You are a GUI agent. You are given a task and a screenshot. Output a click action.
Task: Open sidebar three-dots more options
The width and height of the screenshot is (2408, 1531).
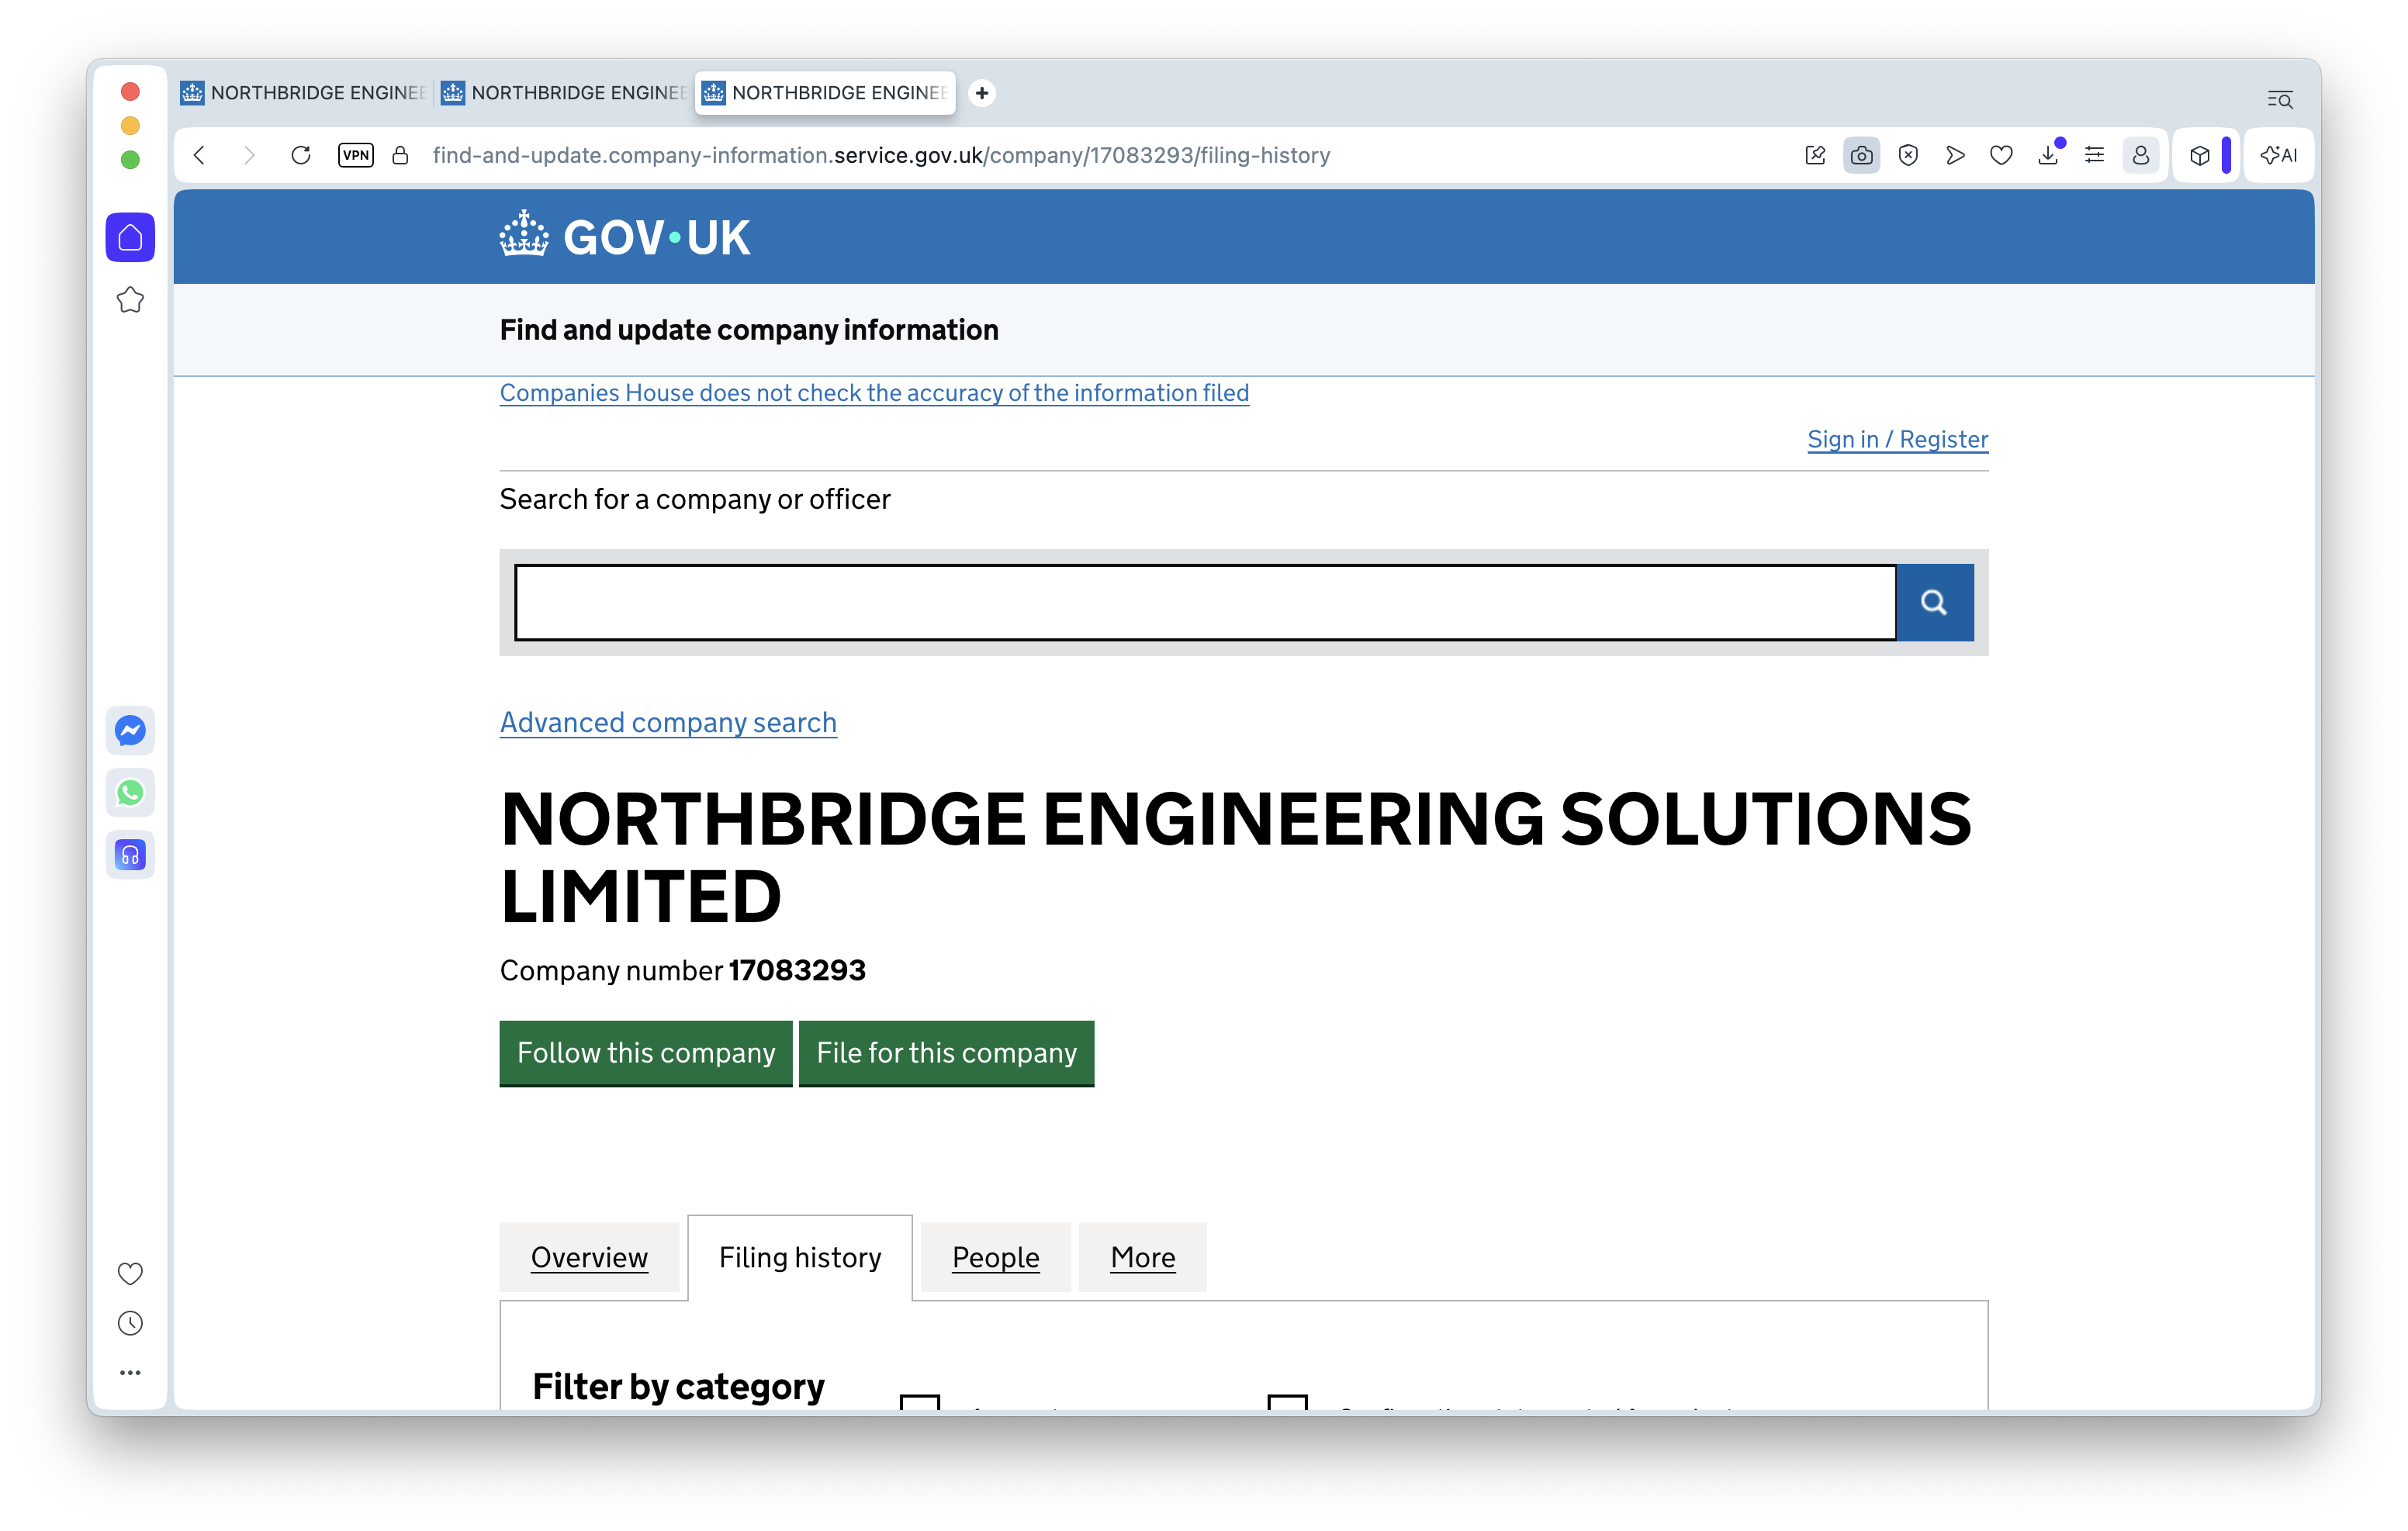click(x=130, y=1373)
